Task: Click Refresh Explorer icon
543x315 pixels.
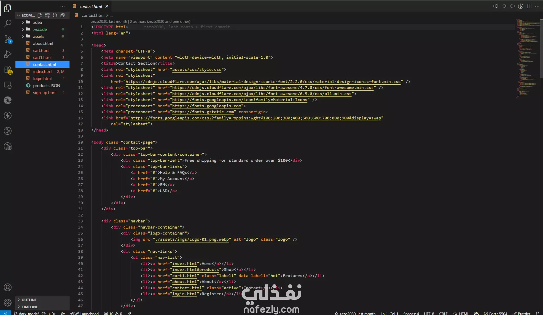Action: (55, 15)
